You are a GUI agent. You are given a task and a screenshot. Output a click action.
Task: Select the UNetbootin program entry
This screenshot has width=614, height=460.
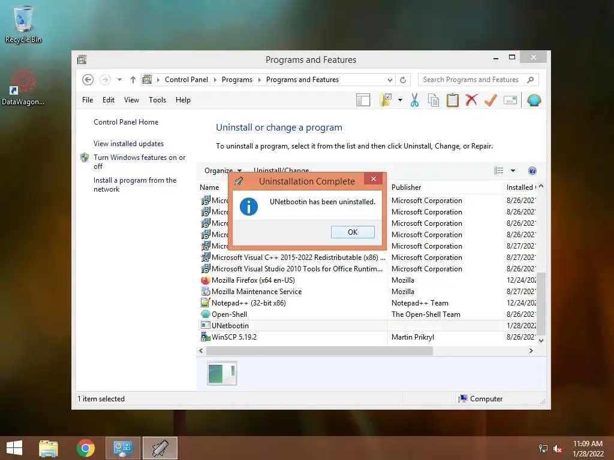224,325
